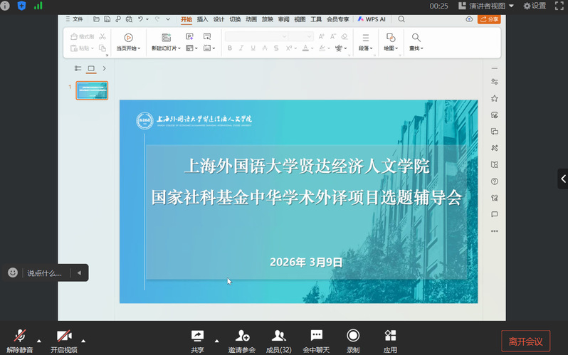Viewport: 568px width, 355px height.
Task: Open the emoji reaction smiley
Action: (13, 272)
